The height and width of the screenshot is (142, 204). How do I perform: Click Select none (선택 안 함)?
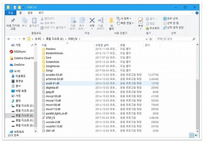point(171,23)
